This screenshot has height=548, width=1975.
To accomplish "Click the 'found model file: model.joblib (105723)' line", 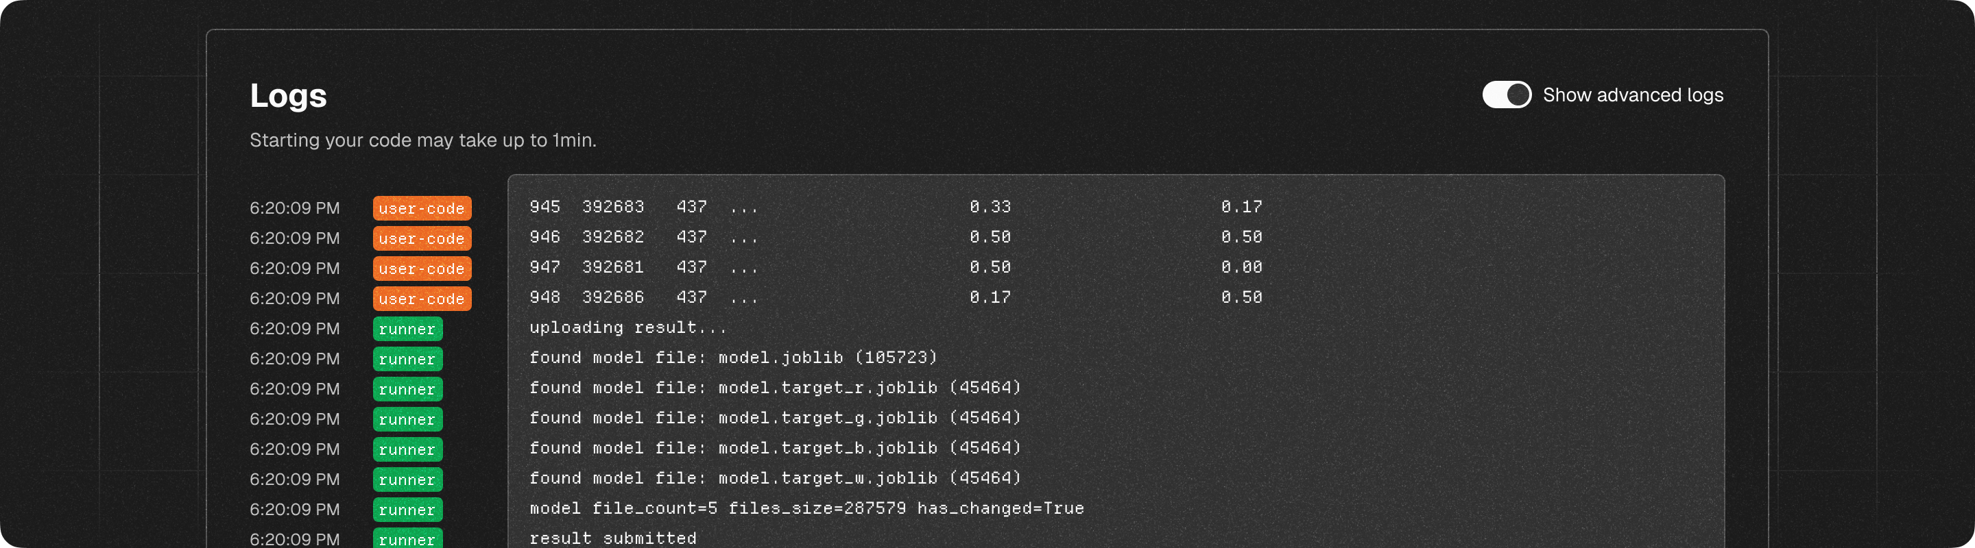I will click(732, 358).
